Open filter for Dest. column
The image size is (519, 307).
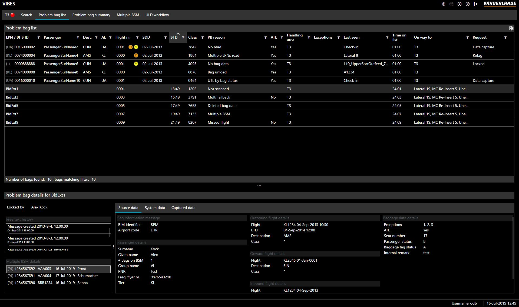click(96, 38)
